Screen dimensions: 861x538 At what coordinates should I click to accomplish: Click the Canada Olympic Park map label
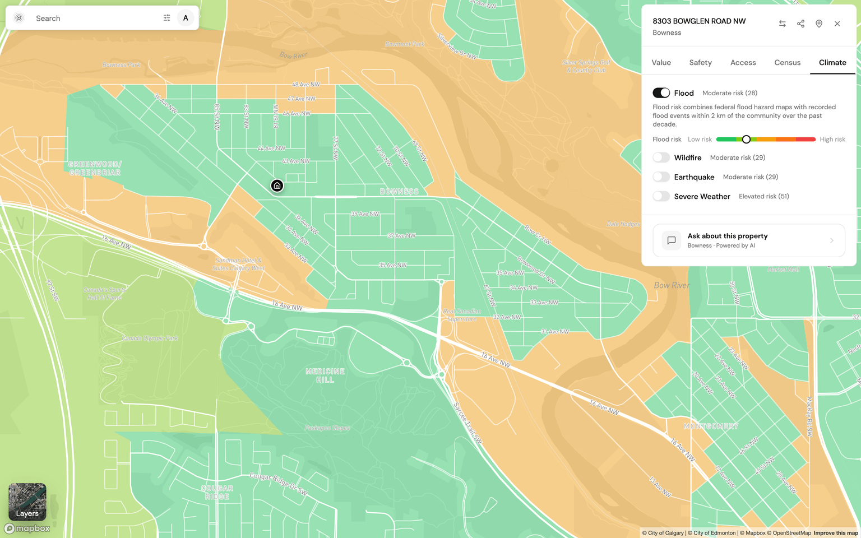(150, 338)
